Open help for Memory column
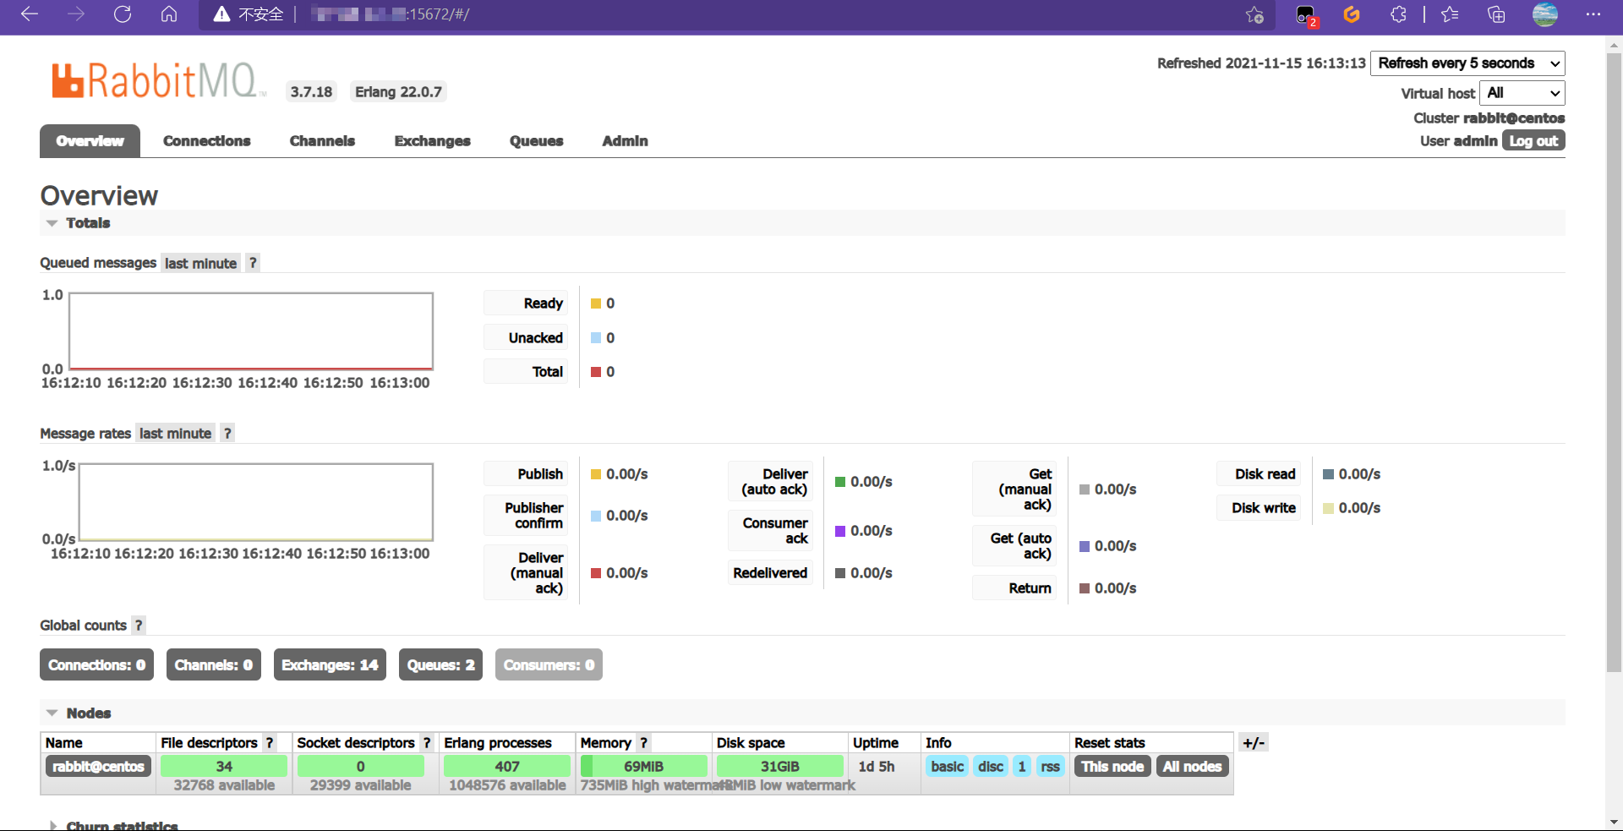The height and width of the screenshot is (831, 1623). pos(644,743)
